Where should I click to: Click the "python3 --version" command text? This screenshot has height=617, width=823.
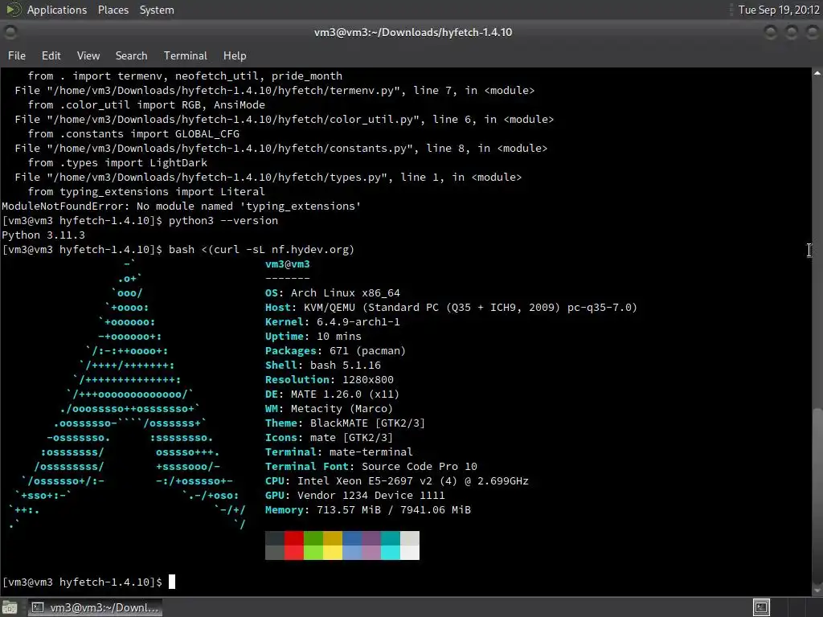point(223,220)
